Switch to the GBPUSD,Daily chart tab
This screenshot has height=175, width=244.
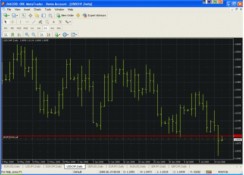(x=96, y=166)
